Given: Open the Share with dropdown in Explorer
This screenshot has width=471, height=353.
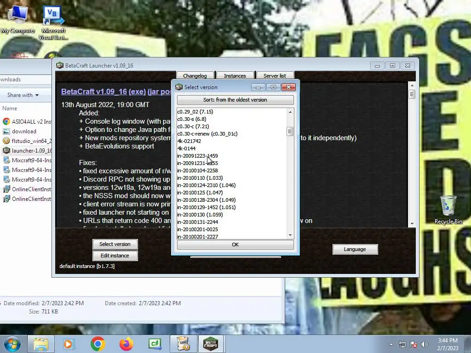Looking at the screenshot, I should [x=23, y=95].
